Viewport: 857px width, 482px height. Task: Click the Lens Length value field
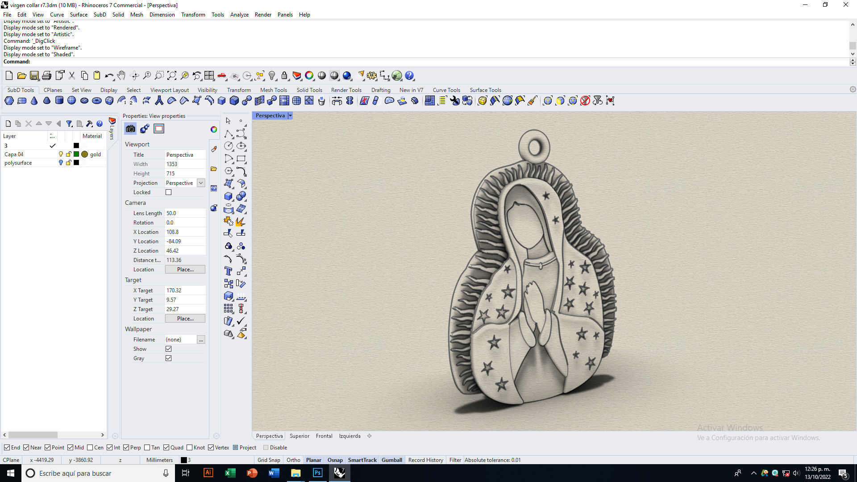point(185,213)
